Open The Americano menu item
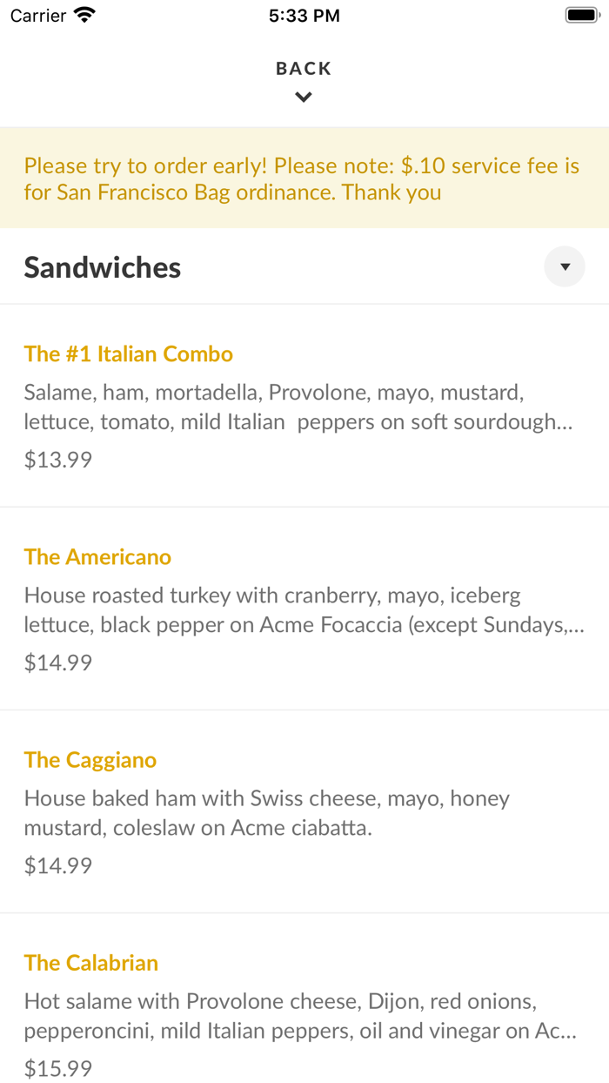Viewport: 609px width, 1083px height. click(97, 556)
